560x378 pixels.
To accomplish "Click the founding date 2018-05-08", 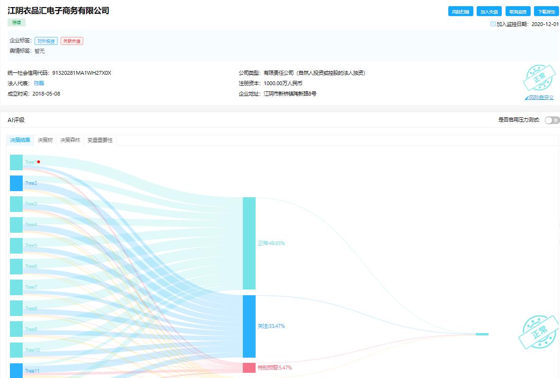I will click(x=46, y=94).
